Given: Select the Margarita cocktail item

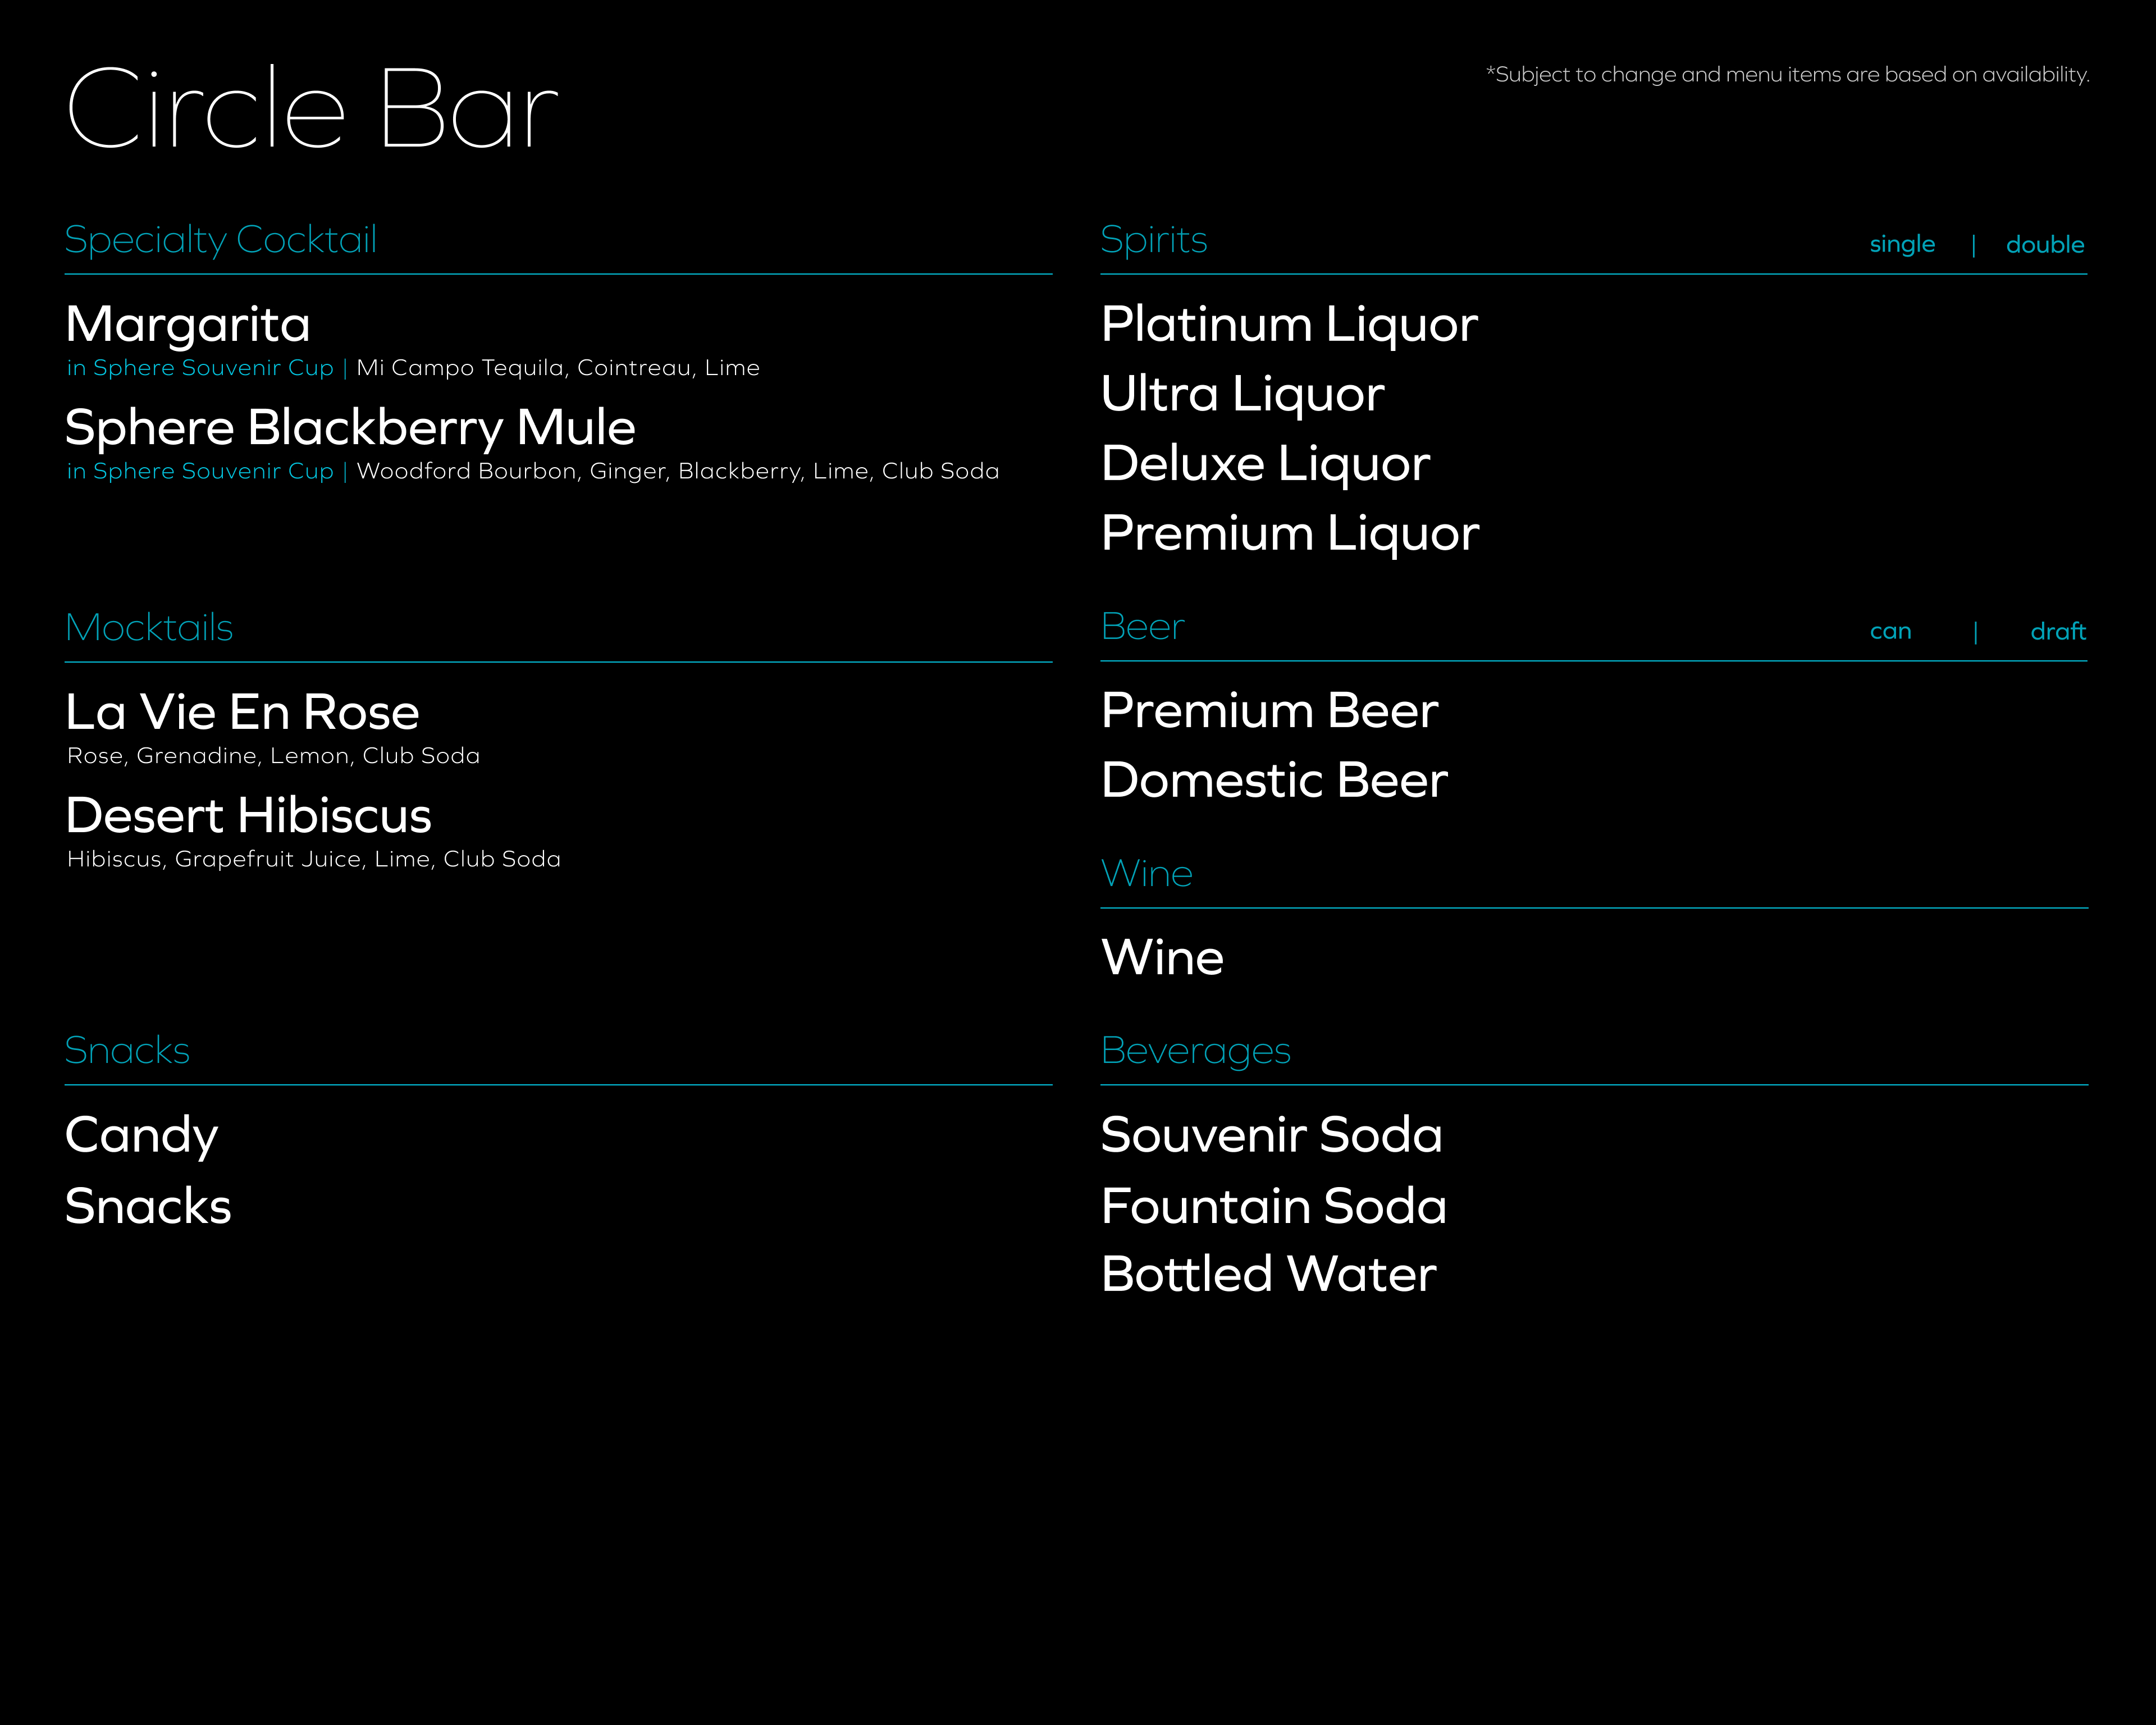Looking at the screenshot, I should point(188,325).
